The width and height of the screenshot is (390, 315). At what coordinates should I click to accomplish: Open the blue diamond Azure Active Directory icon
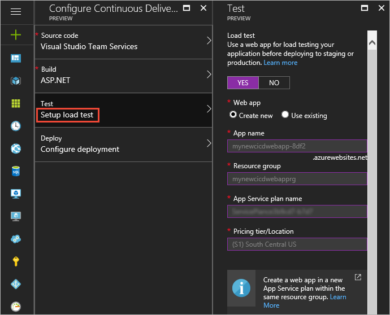(16, 284)
